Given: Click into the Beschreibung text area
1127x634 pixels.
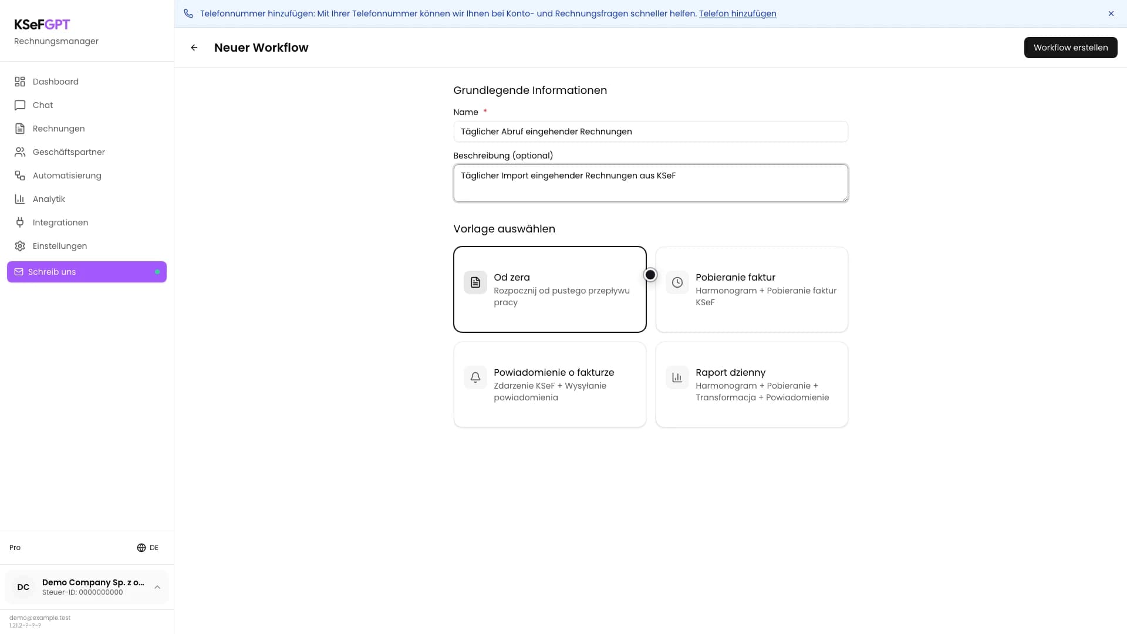Looking at the screenshot, I should 650,183.
